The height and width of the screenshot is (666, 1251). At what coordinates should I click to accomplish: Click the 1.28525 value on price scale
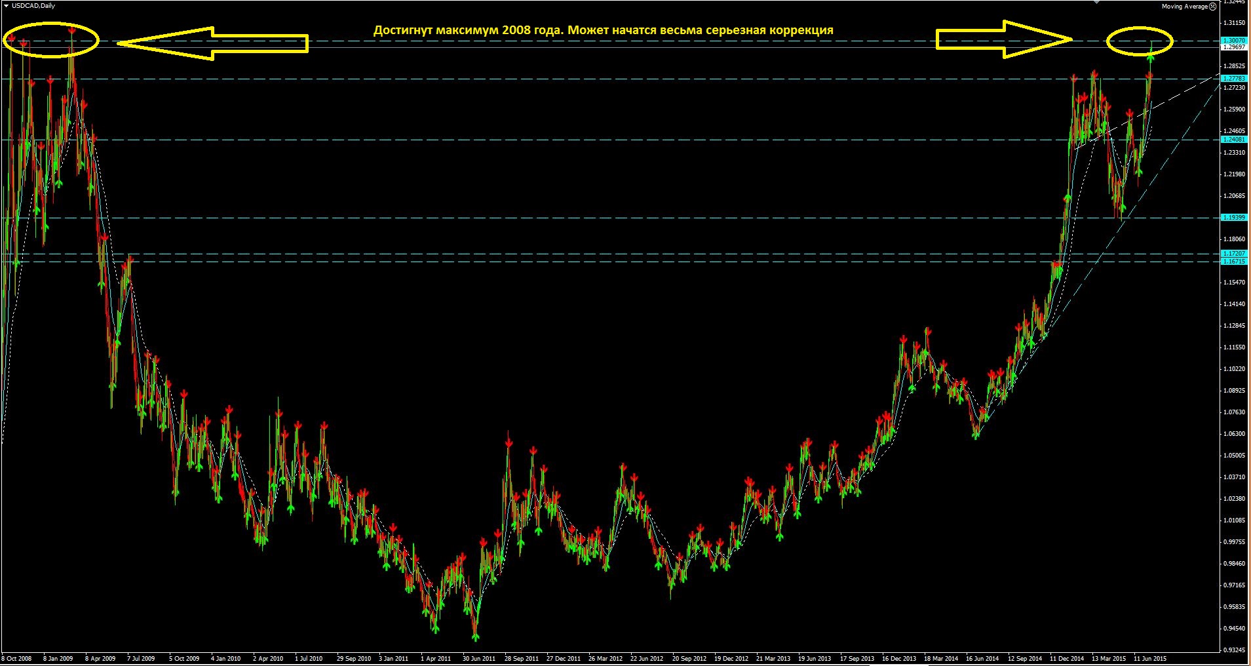(x=1234, y=66)
